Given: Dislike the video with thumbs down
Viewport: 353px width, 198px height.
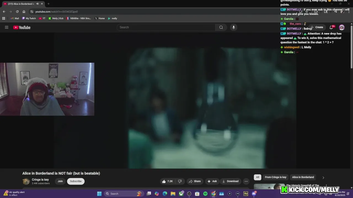Looking at the screenshot, I should [180, 181].
